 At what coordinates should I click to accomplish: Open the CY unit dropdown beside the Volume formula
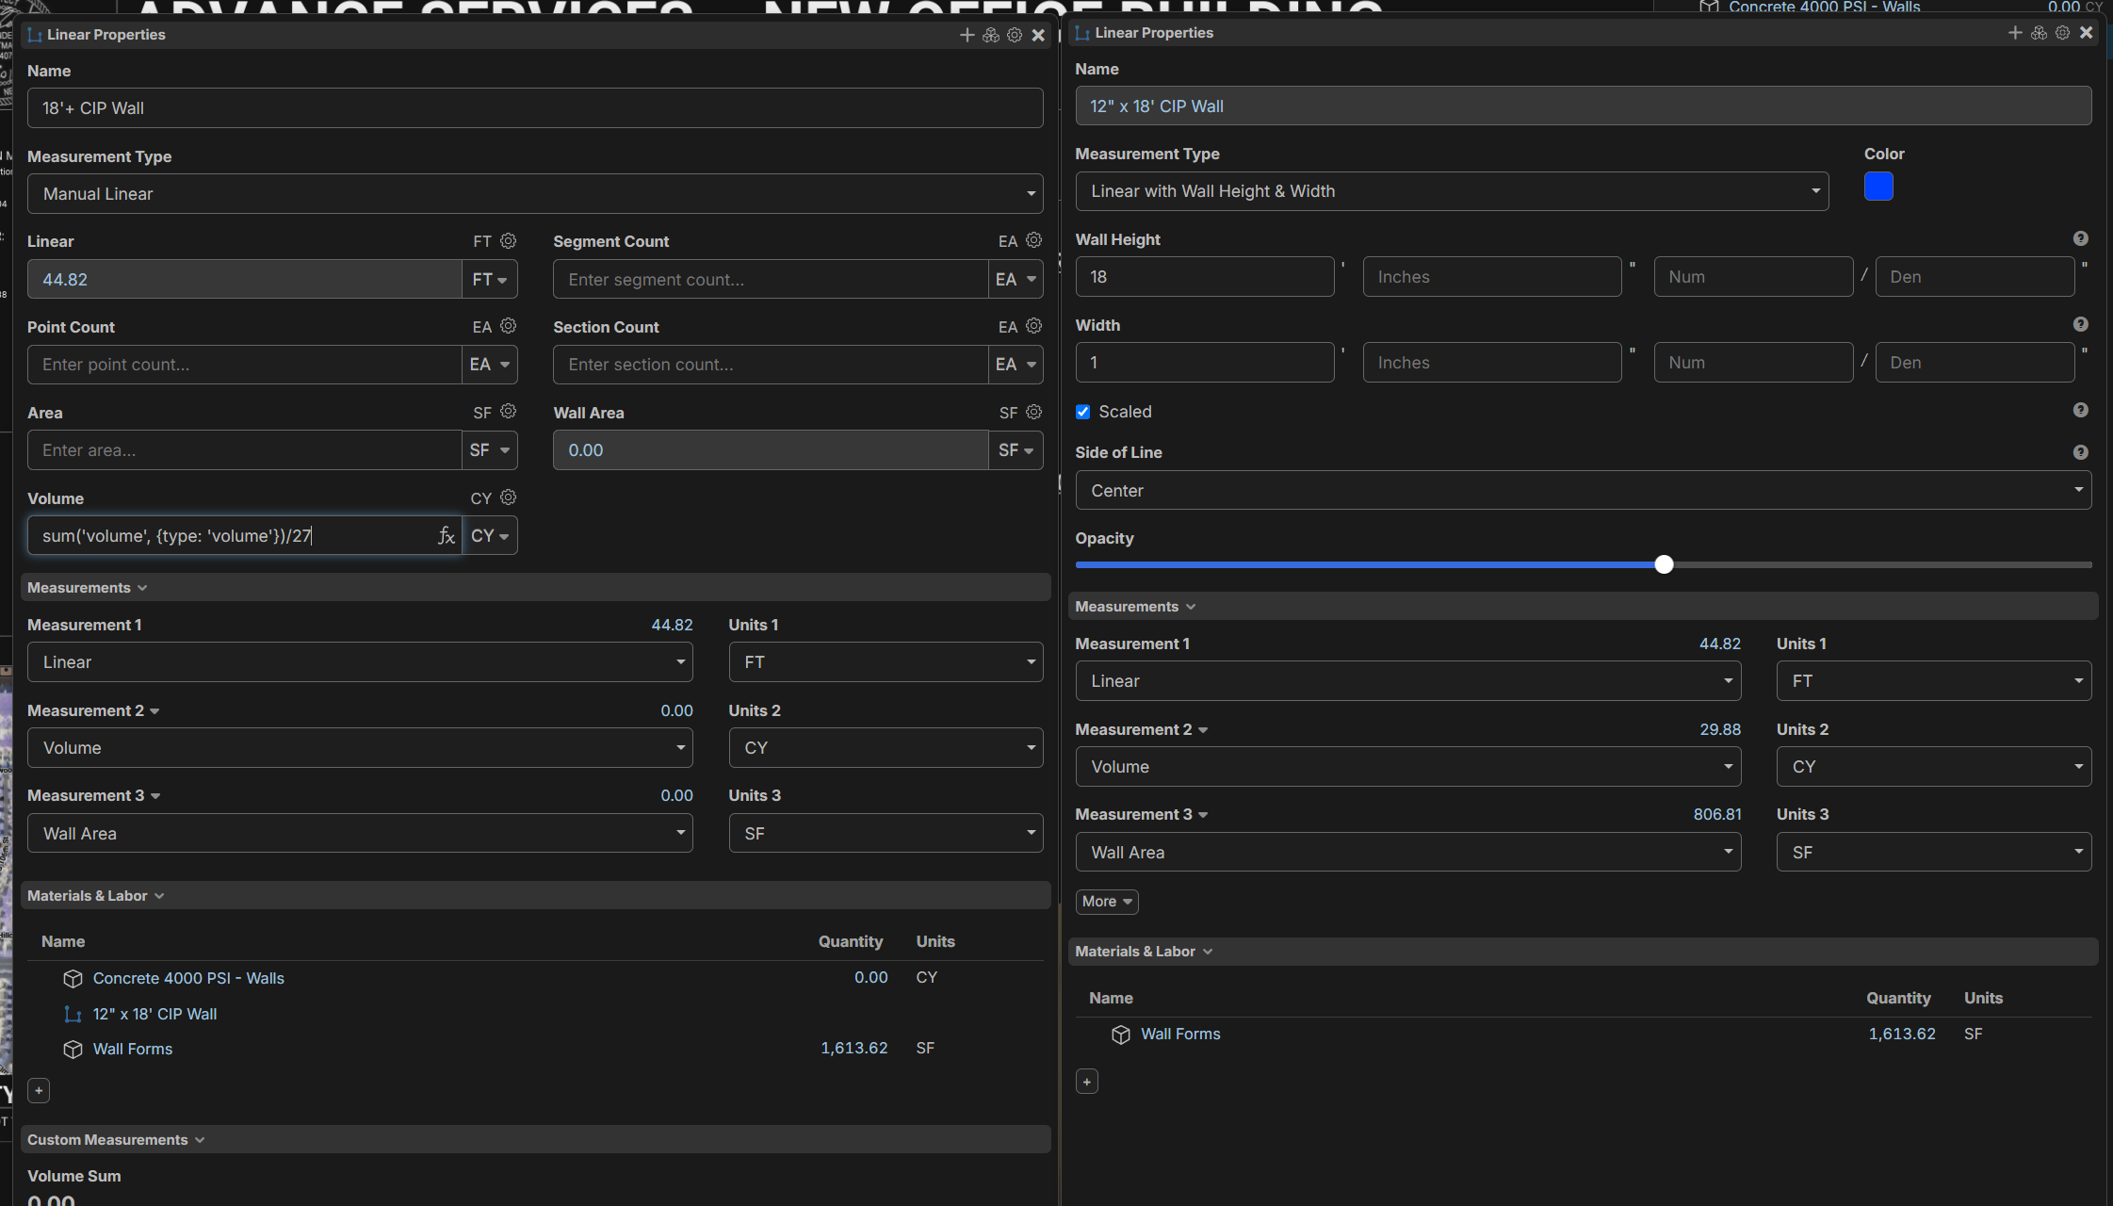pos(490,536)
